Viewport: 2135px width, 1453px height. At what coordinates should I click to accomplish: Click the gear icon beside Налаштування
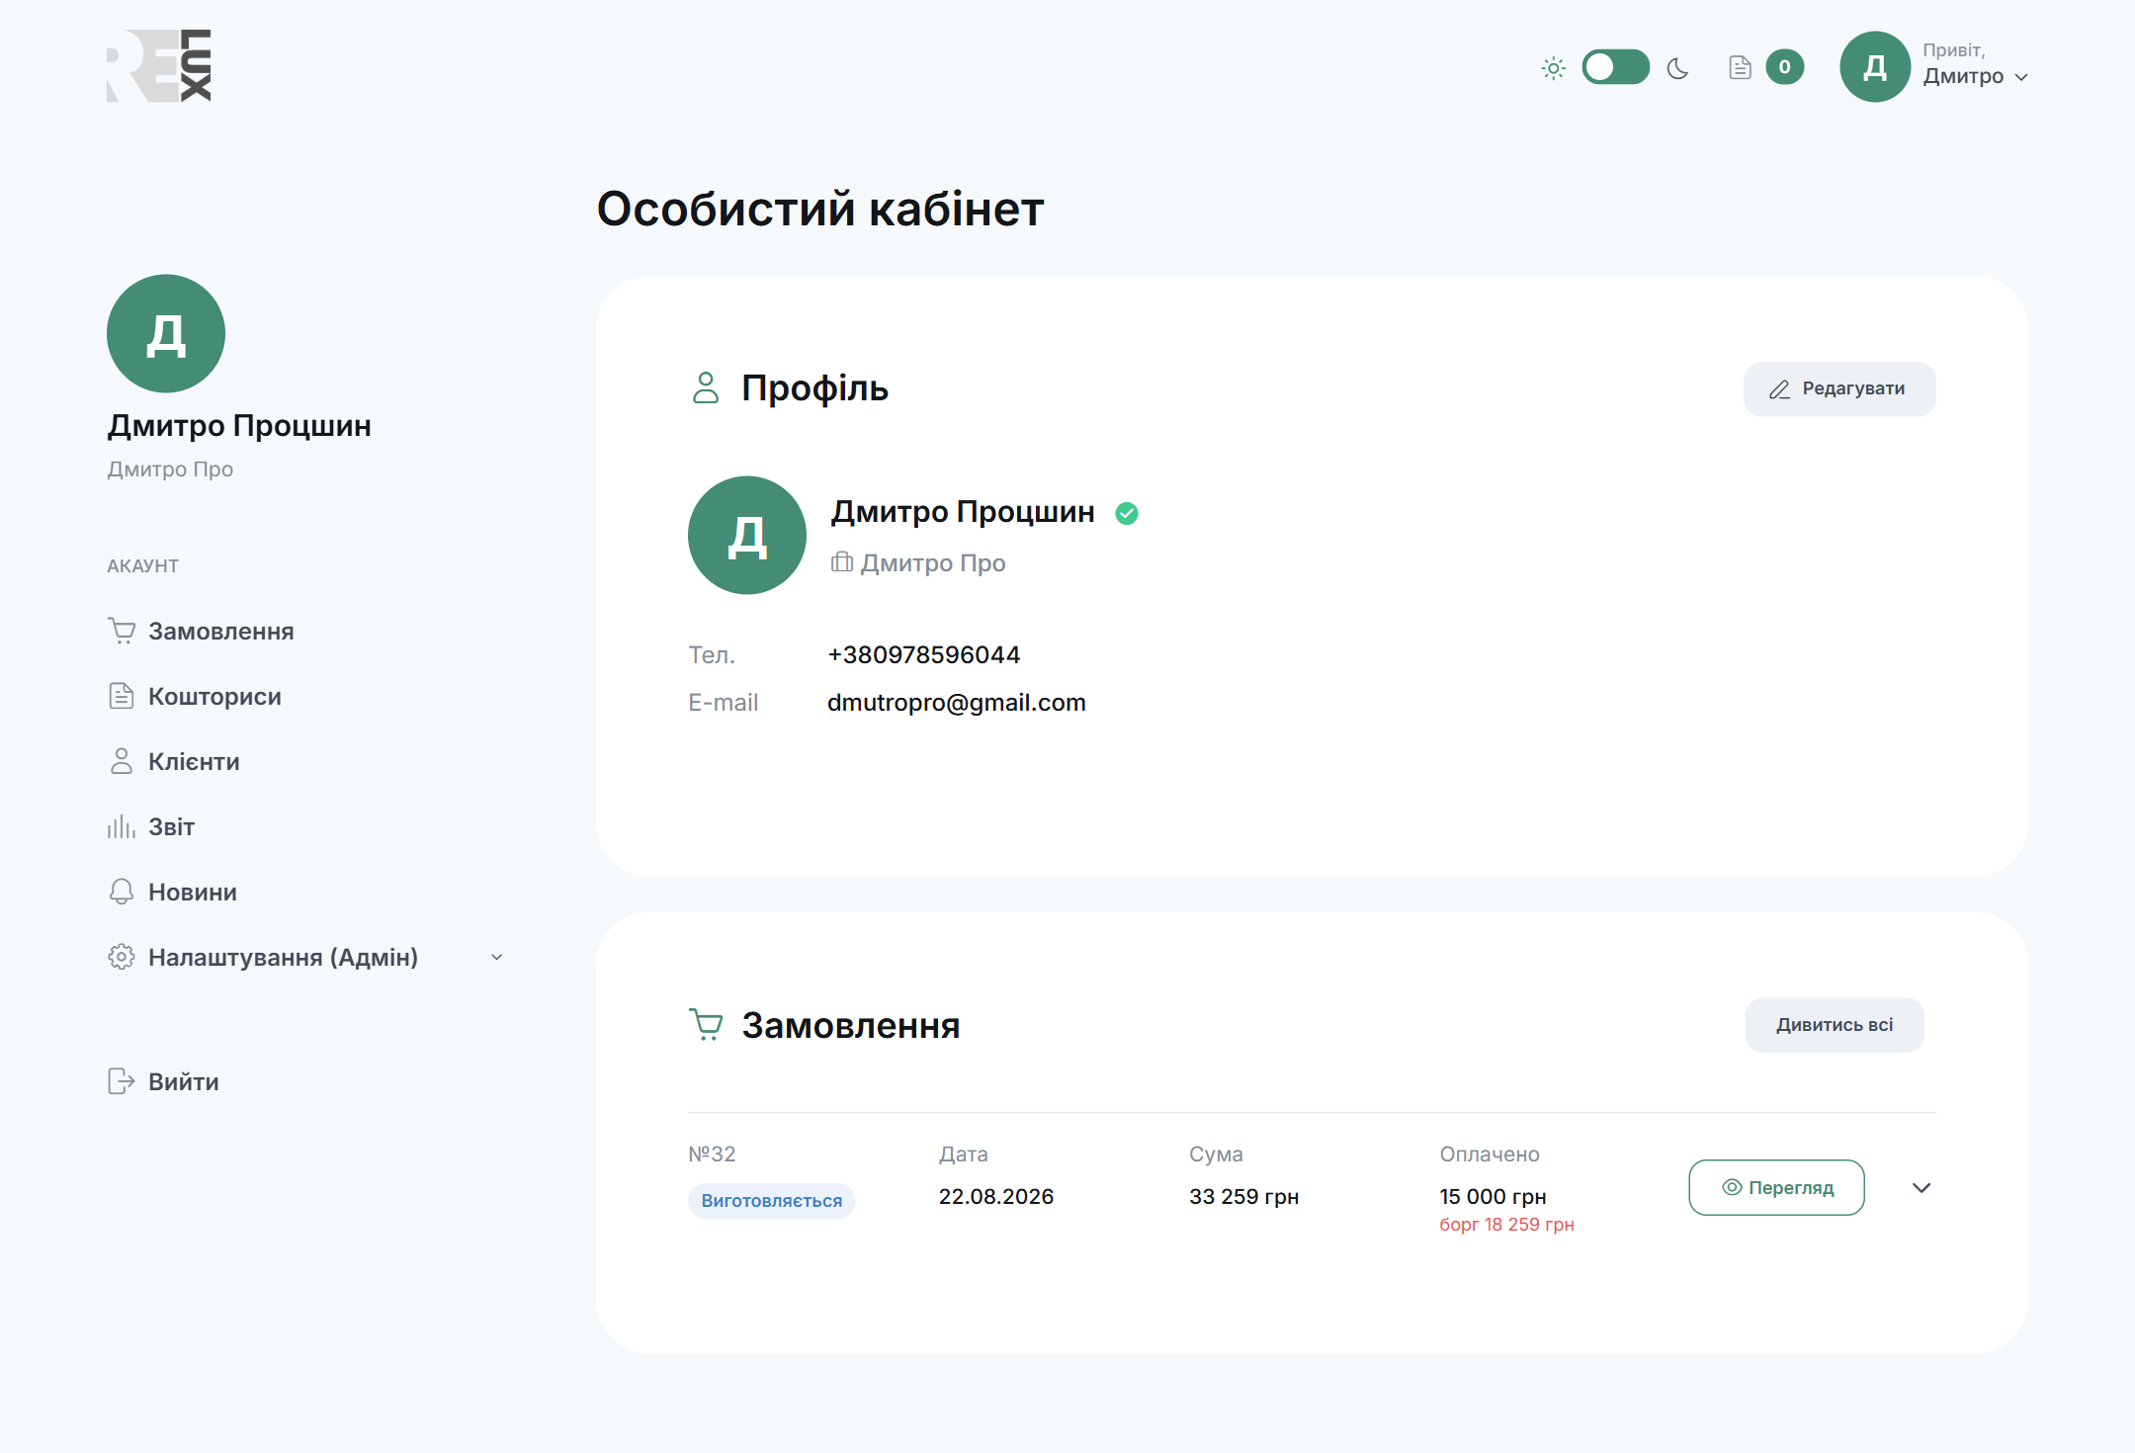(121, 957)
